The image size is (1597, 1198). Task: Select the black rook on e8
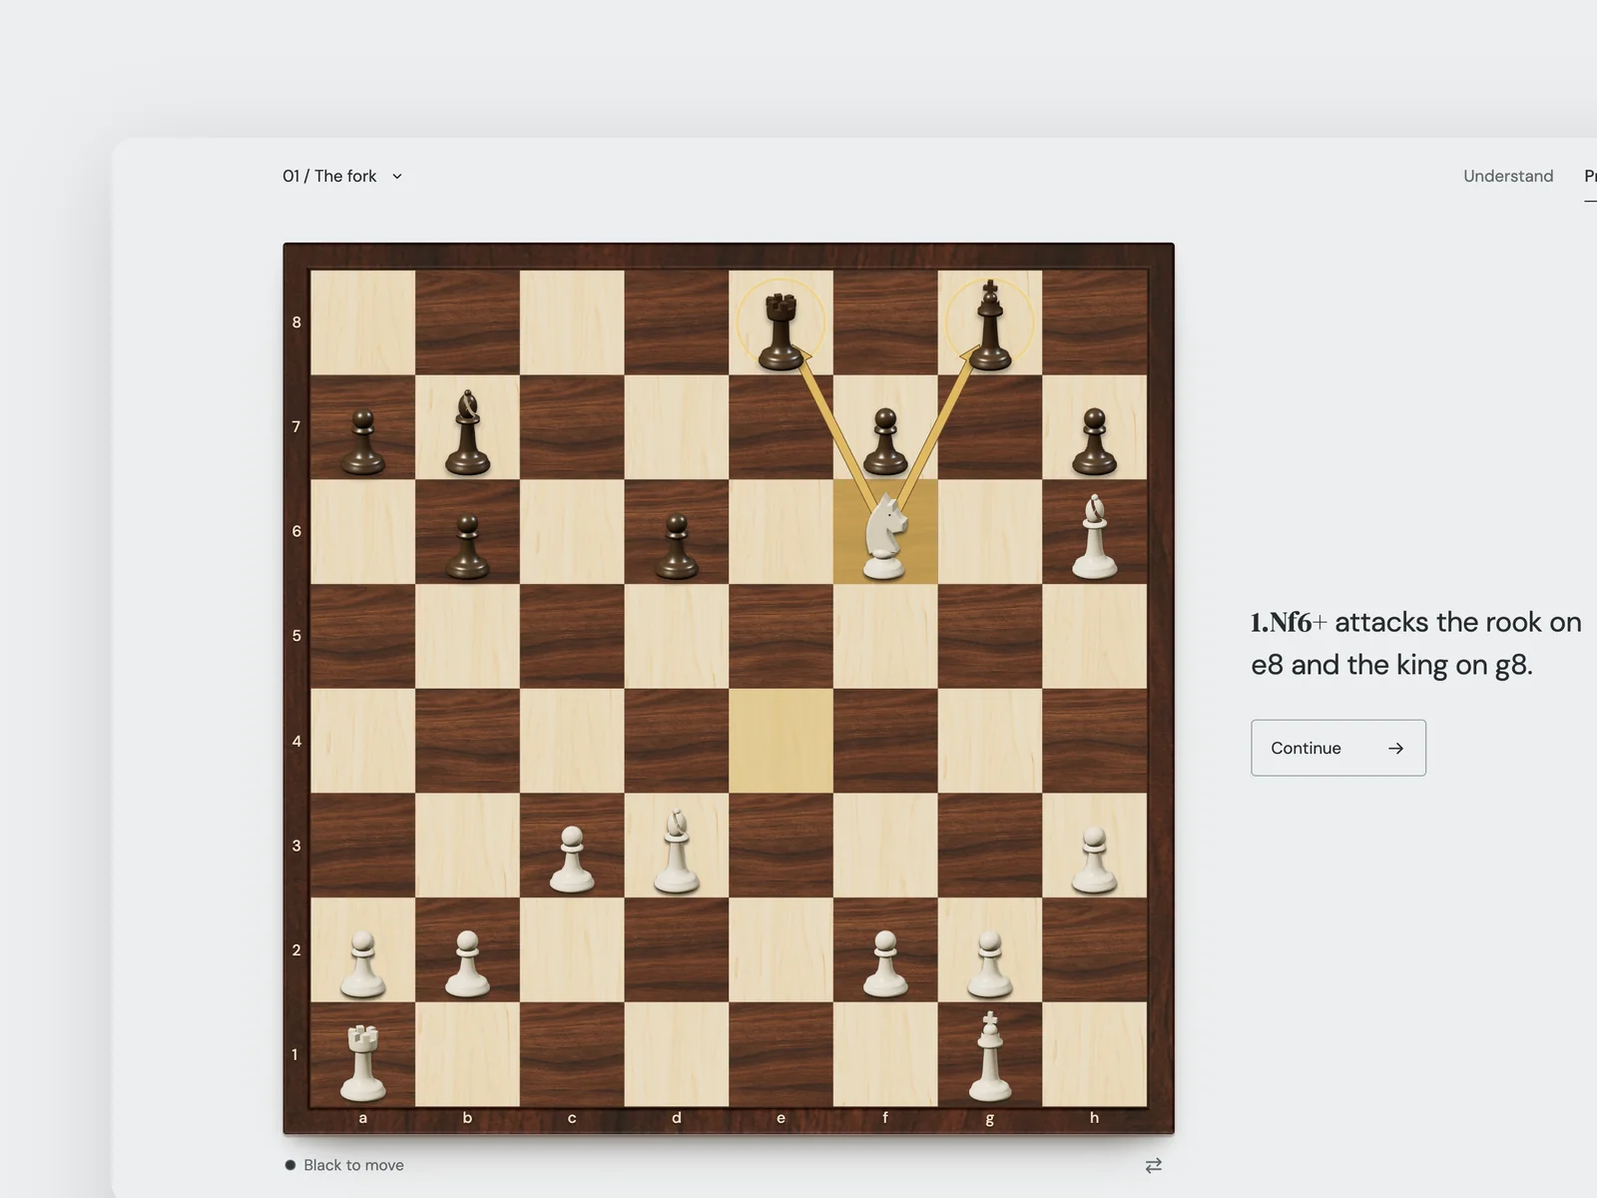pyautogui.click(x=781, y=329)
